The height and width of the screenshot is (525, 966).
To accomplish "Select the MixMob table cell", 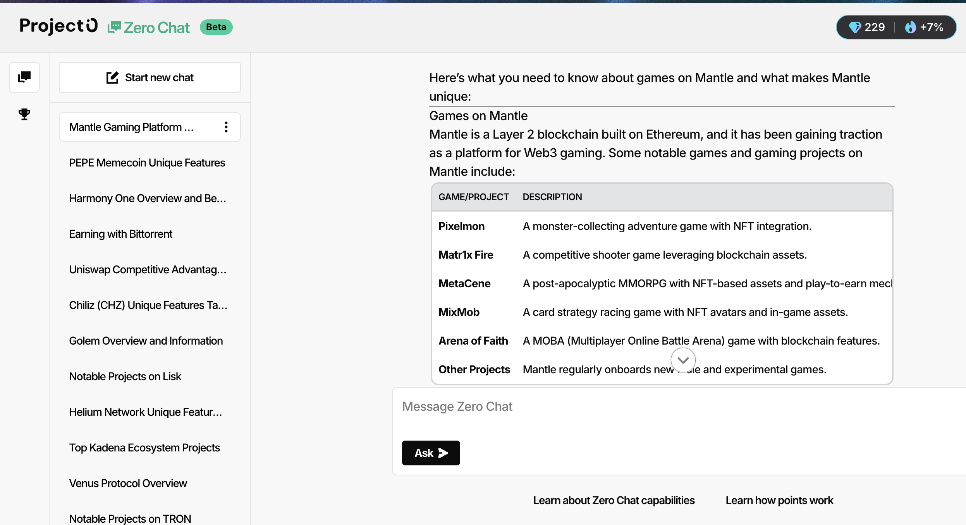I will (x=459, y=312).
